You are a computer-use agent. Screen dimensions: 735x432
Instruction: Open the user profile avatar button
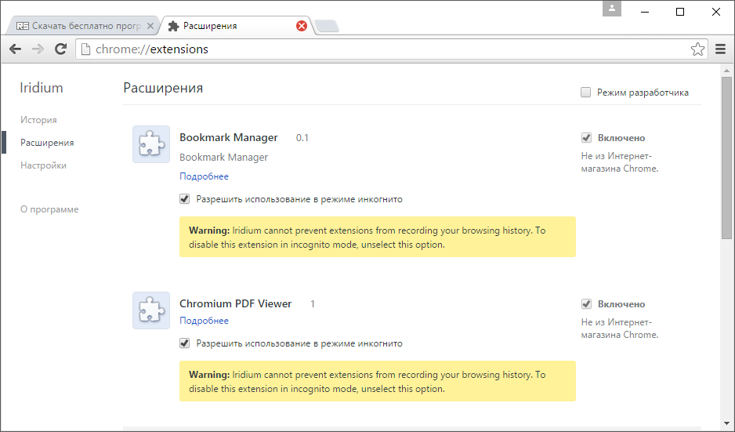pyautogui.click(x=612, y=9)
